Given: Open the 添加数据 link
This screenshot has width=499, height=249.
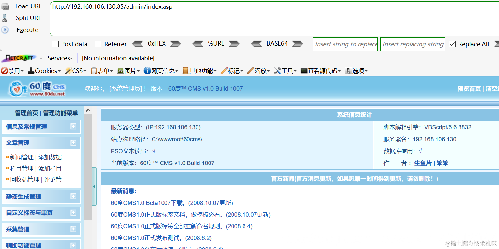Looking at the screenshot, I should 50,157.
